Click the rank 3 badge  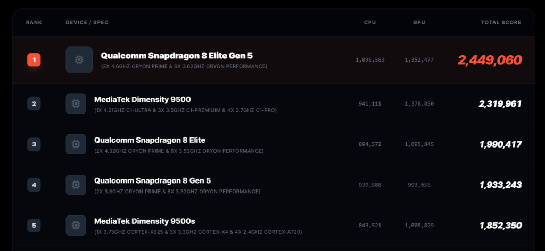[34, 144]
